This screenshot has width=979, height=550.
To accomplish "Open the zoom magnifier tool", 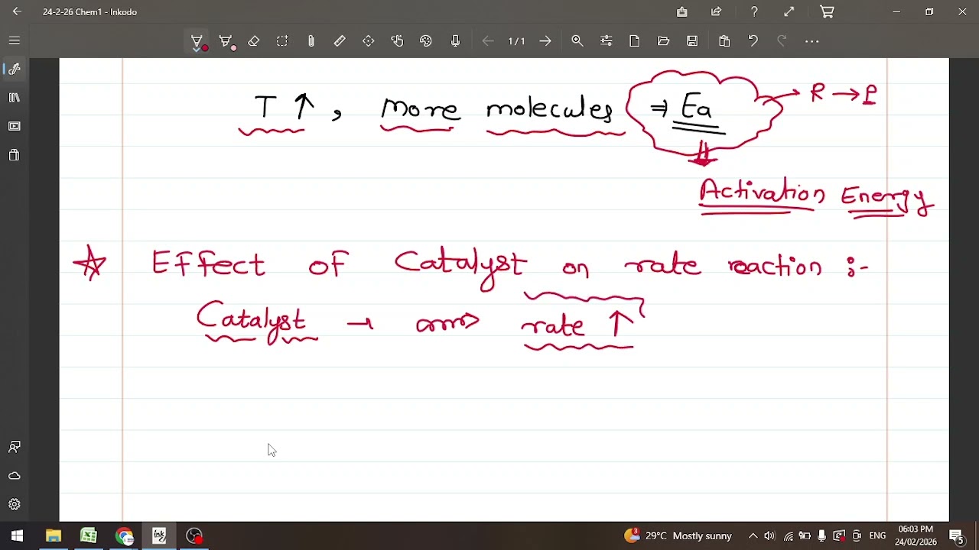I will click(x=577, y=41).
